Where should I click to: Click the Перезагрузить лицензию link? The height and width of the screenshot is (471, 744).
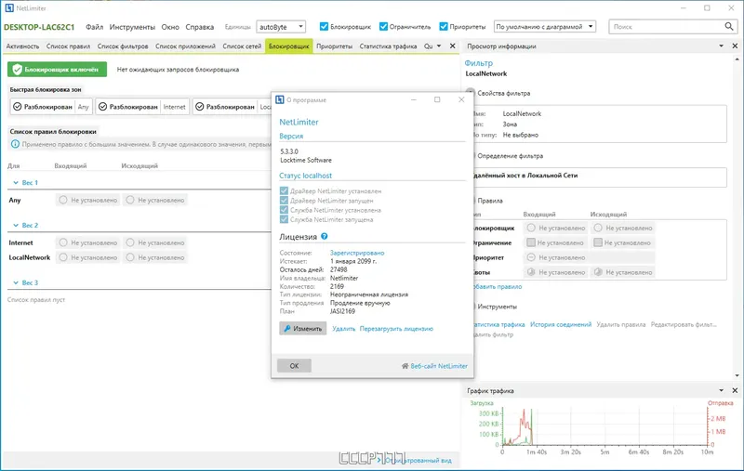(396, 328)
